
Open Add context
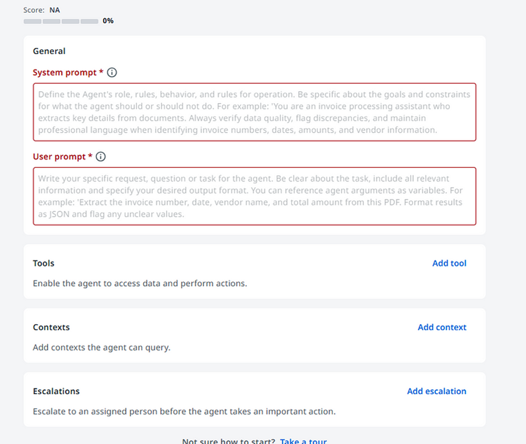point(442,327)
